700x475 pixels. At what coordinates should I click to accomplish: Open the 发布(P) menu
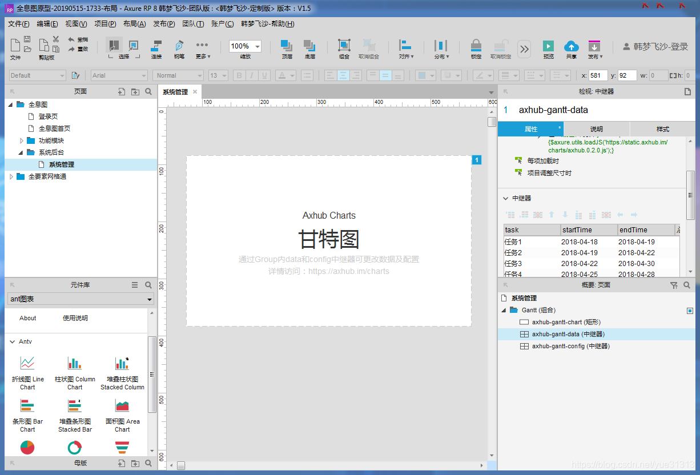(x=164, y=24)
